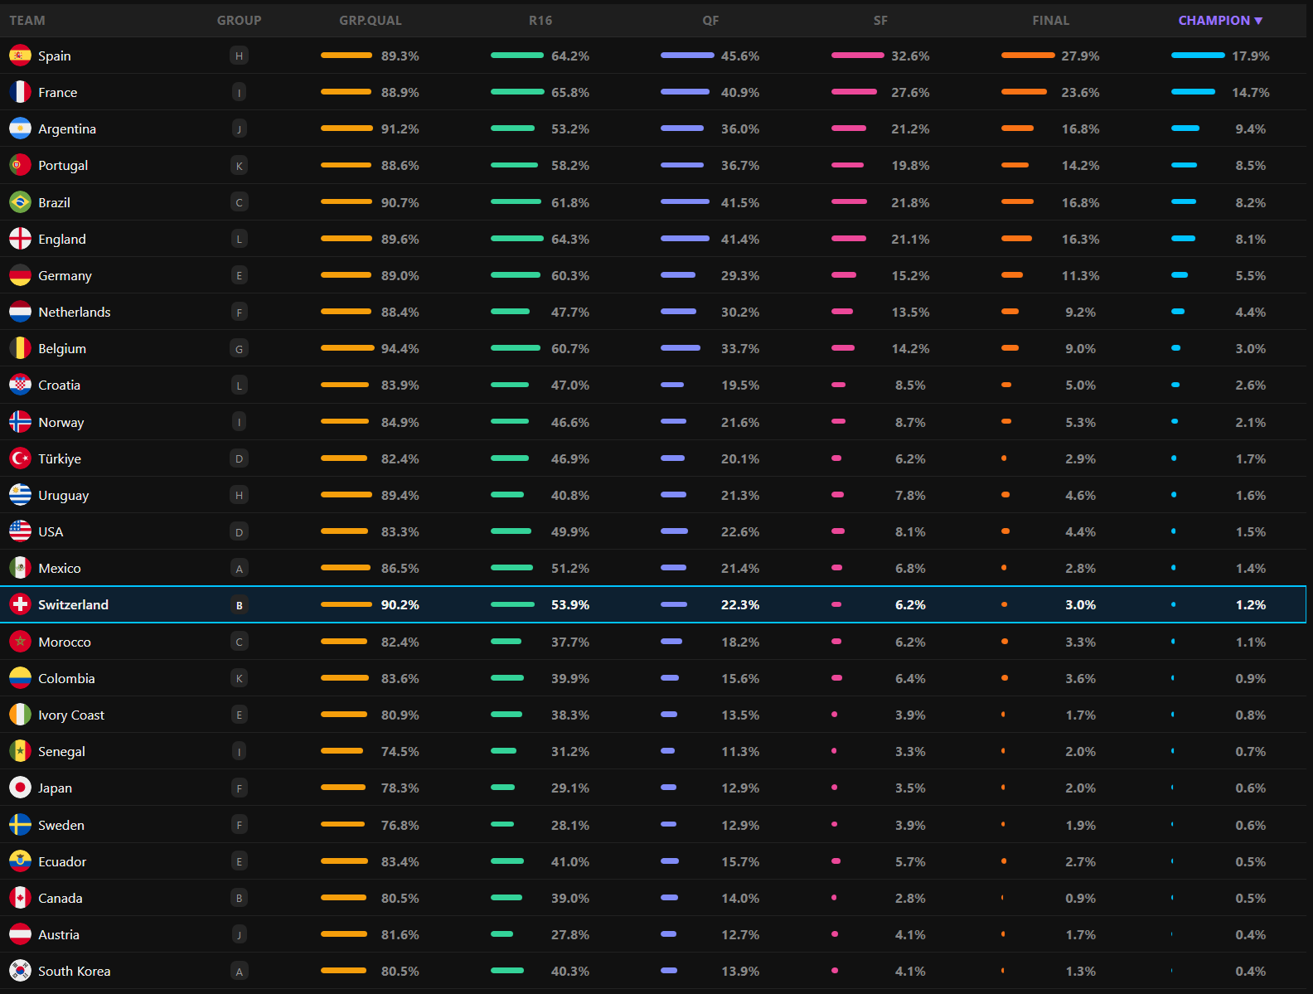Click the Japan flag icon

[20, 788]
